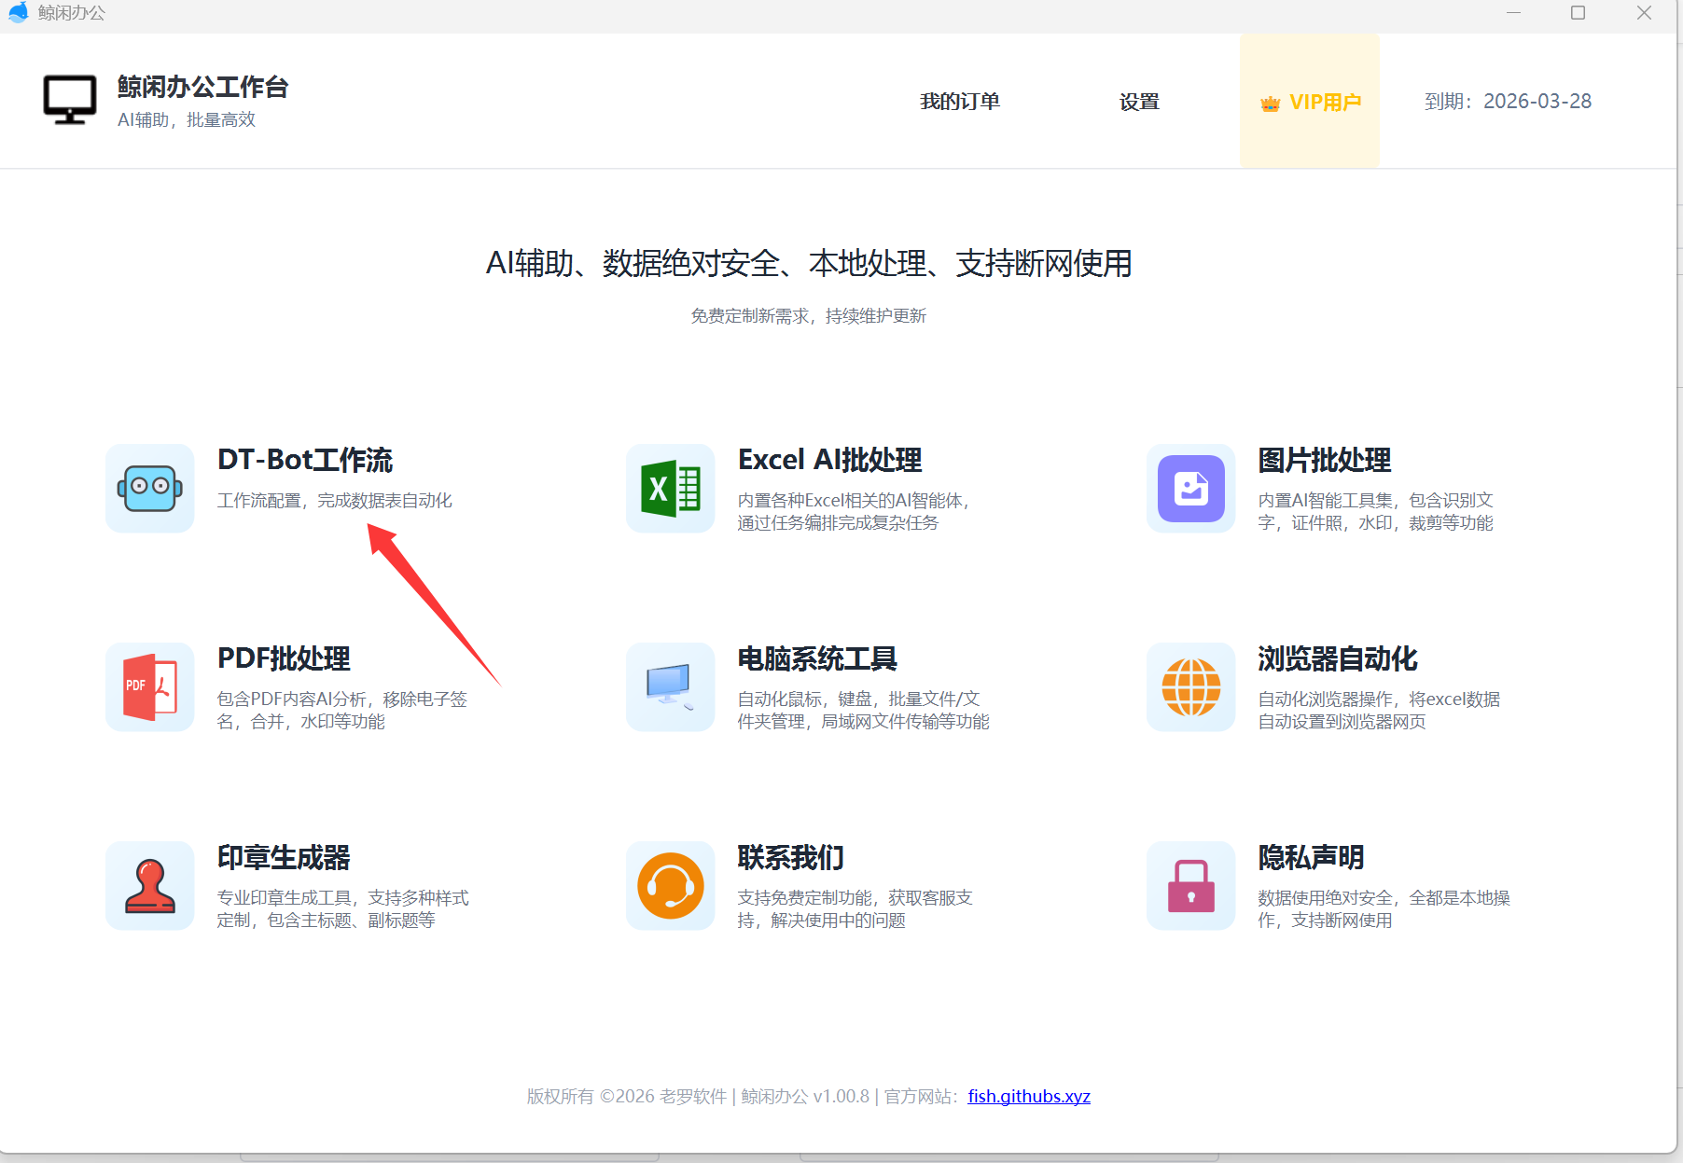Open the computer system tools monitor icon
1683x1163 pixels.
[x=670, y=686]
